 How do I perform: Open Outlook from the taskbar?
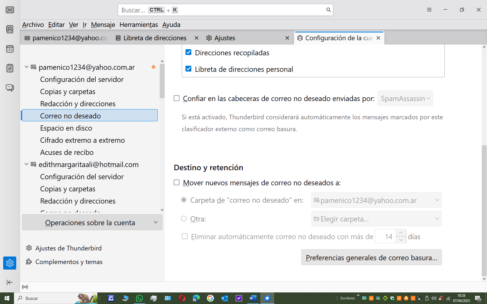[225, 298]
